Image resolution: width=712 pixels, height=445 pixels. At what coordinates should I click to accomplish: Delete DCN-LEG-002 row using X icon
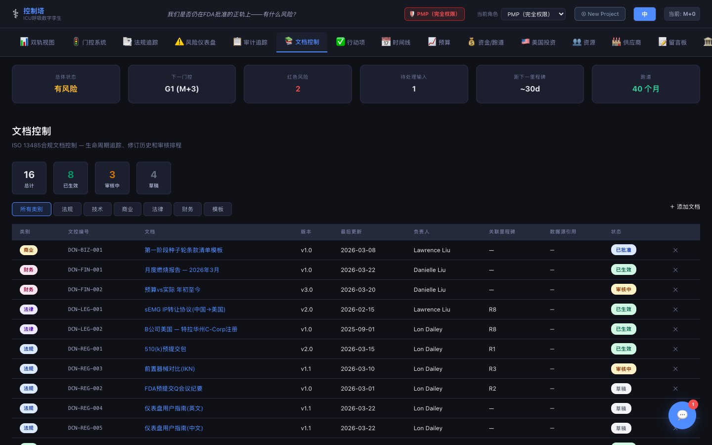click(675, 329)
